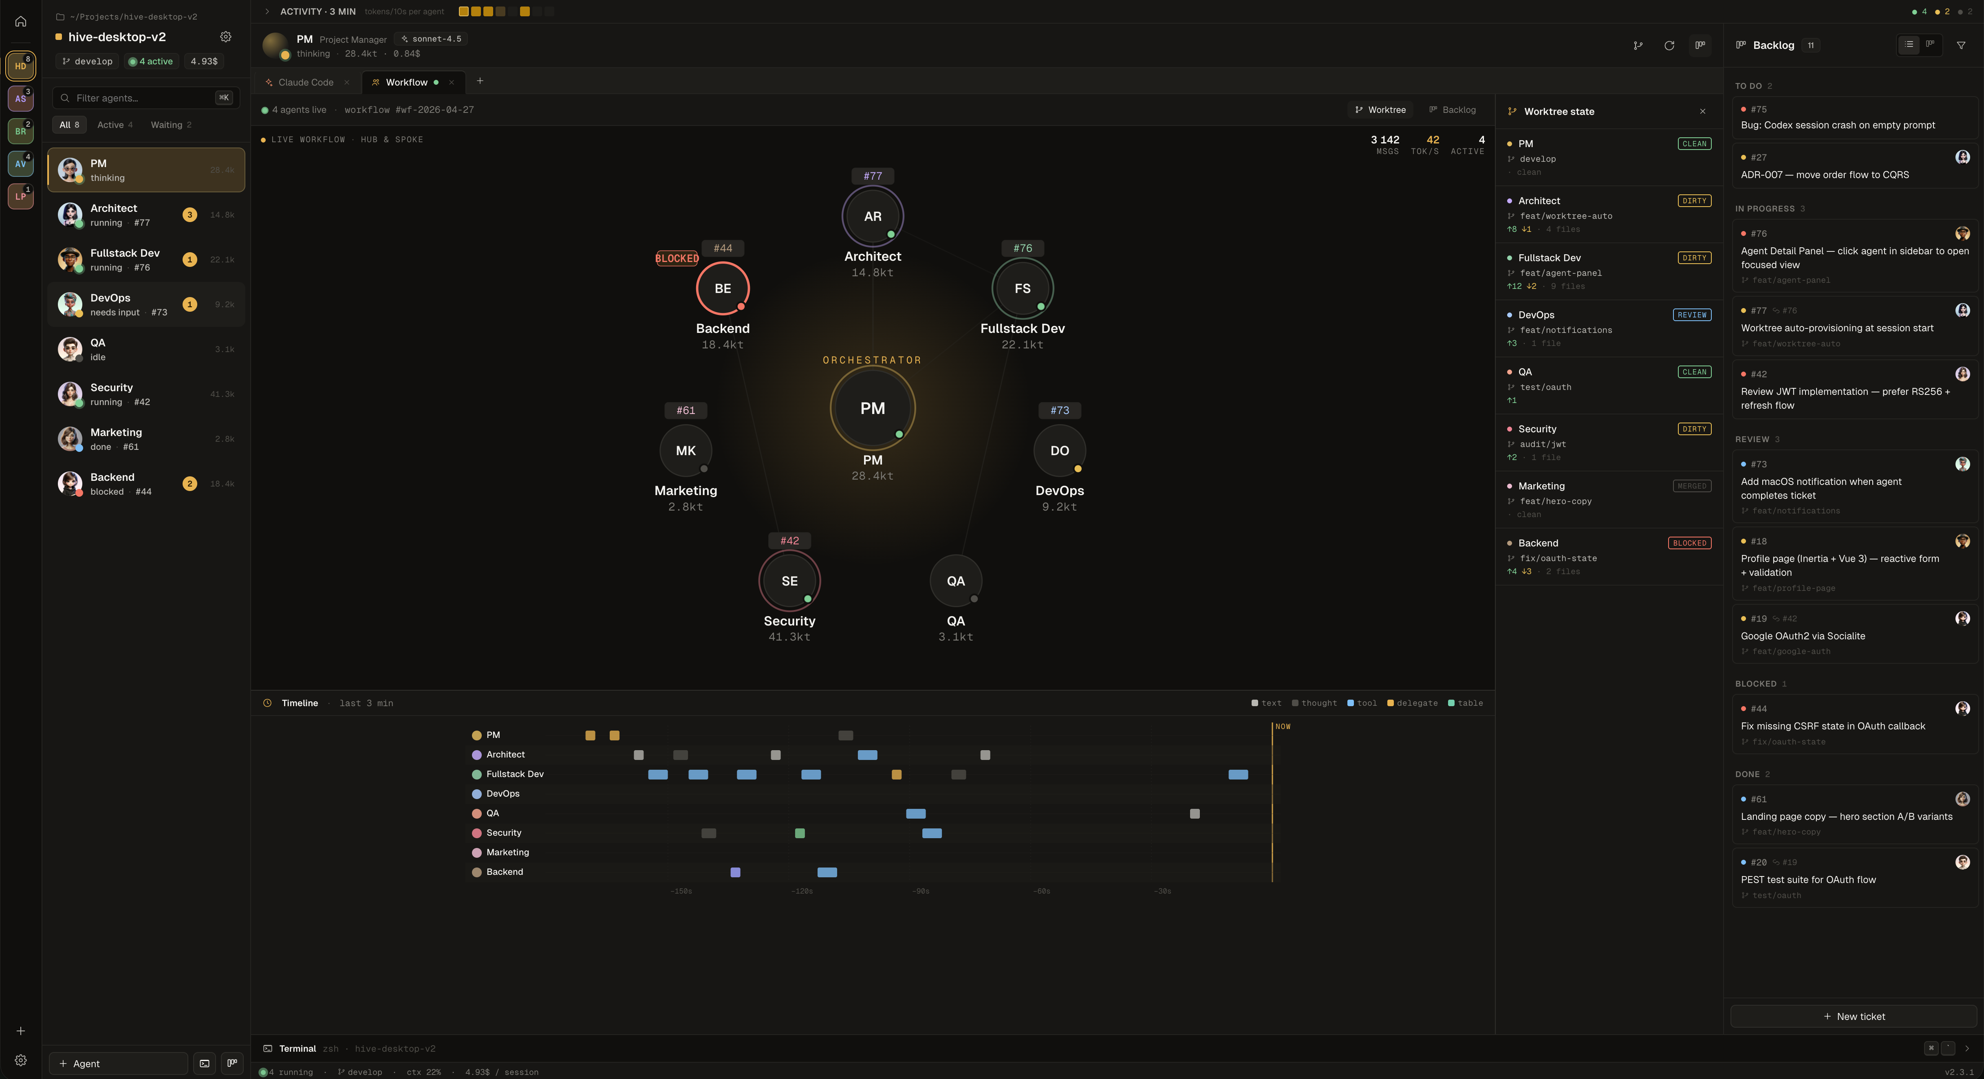1984x1079 pixels.
Task: Toggle the tool legend filter in Timeline
Action: pos(1362,703)
